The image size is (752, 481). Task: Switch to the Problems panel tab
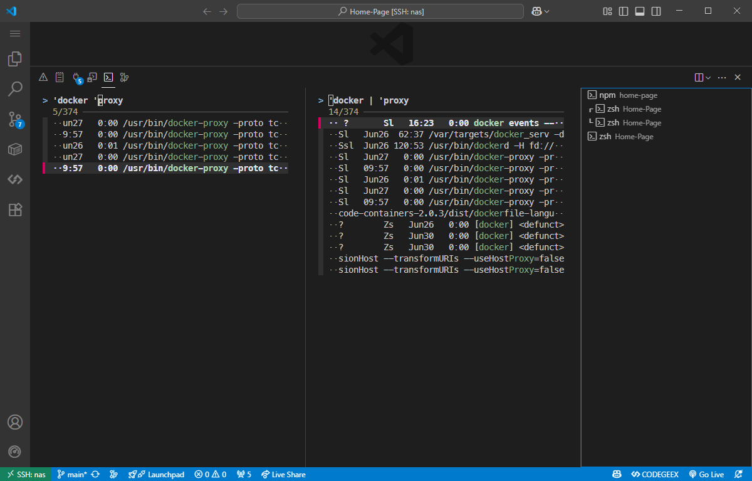pyautogui.click(x=43, y=77)
